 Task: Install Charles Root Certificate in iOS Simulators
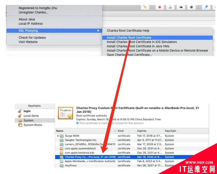coord(142,42)
